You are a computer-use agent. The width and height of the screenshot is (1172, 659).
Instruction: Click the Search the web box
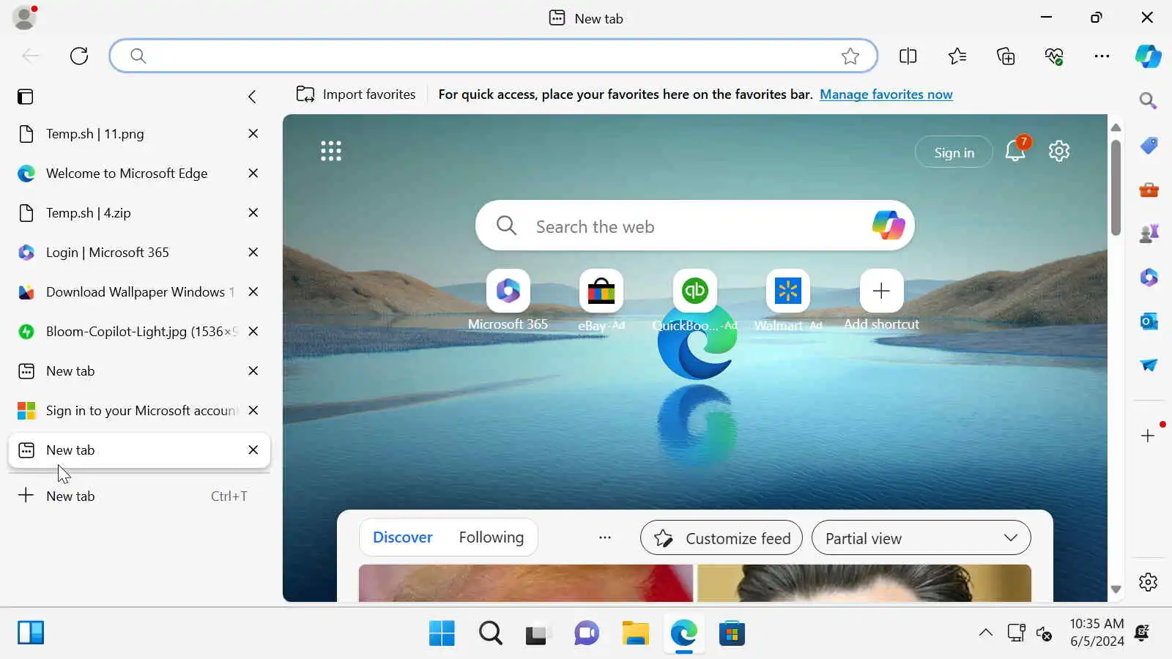[x=694, y=226]
